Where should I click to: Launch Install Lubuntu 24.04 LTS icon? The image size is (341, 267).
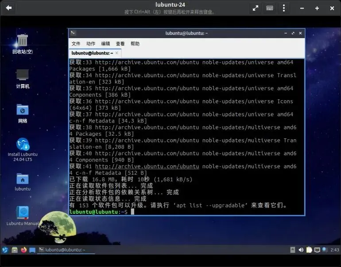coord(23,149)
